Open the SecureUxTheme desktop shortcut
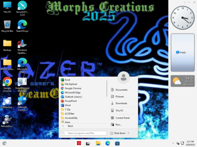197x147 pixels. [22, 8]
